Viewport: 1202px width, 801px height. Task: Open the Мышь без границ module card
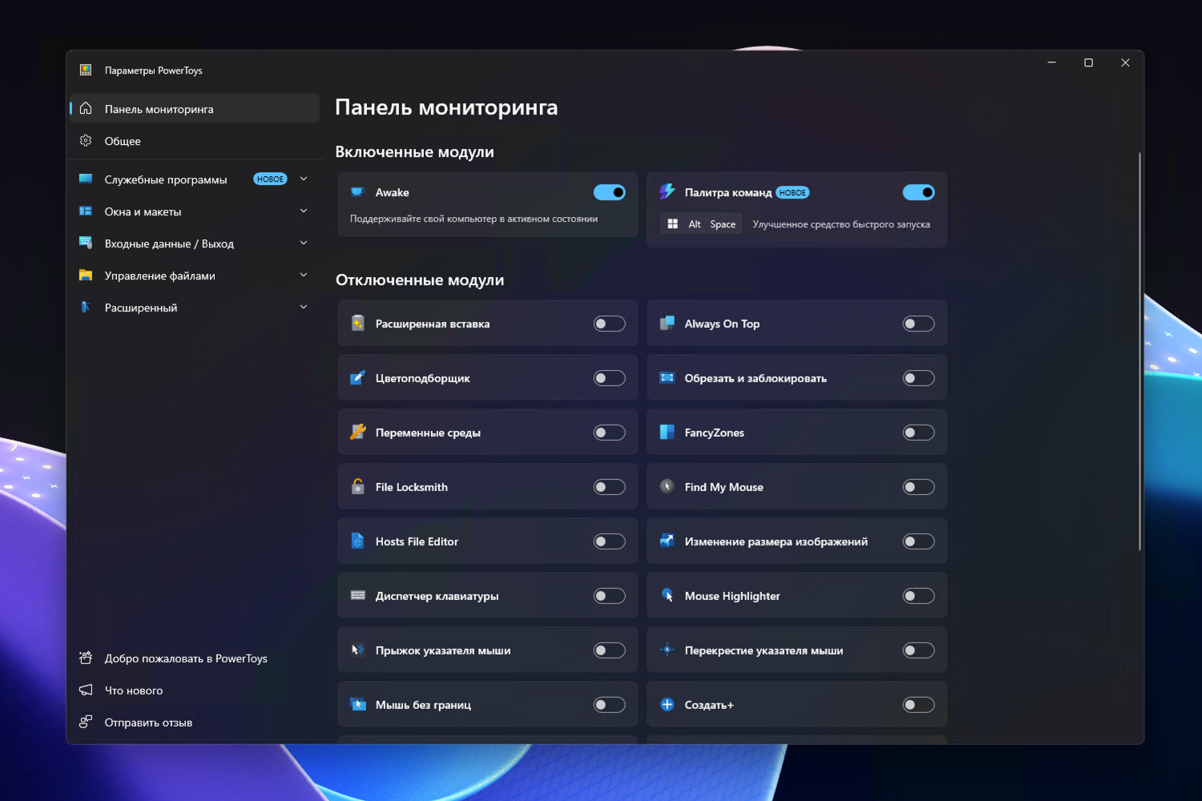(x=487, y=705)
